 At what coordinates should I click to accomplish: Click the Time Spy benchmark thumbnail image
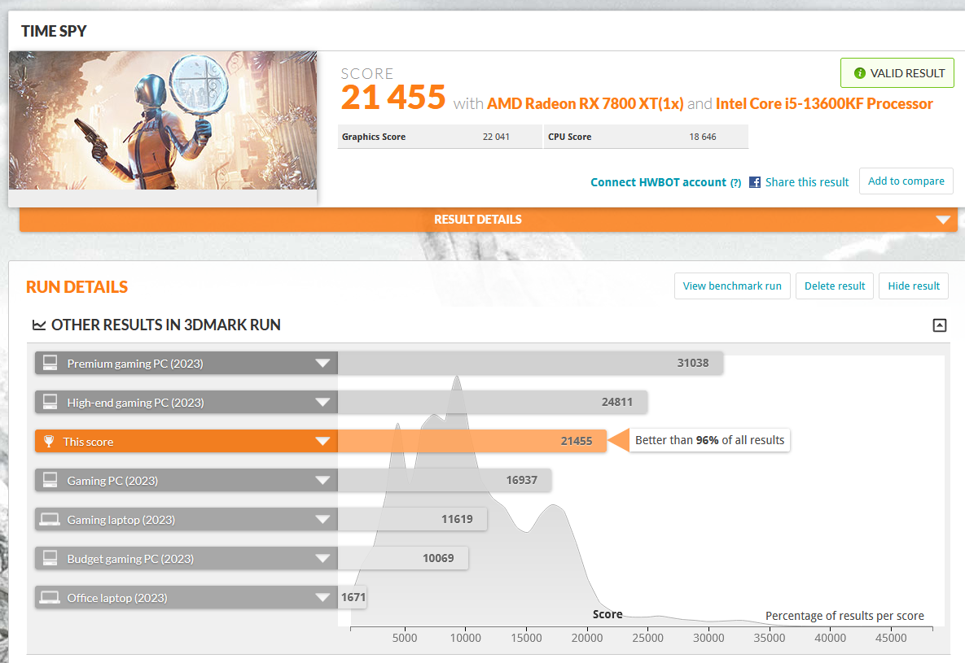pyautogui.click(x=163, y=120)
